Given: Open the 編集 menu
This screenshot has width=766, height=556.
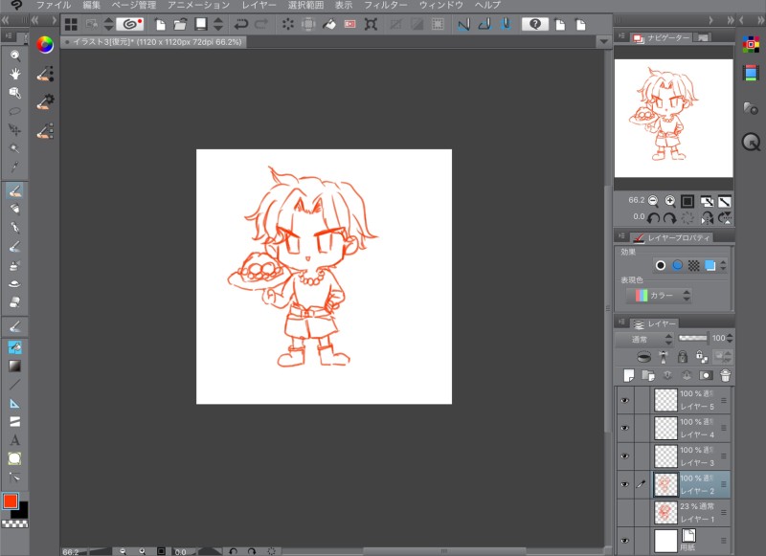Looking at the screenshot, I should click(x=91, y=6).
